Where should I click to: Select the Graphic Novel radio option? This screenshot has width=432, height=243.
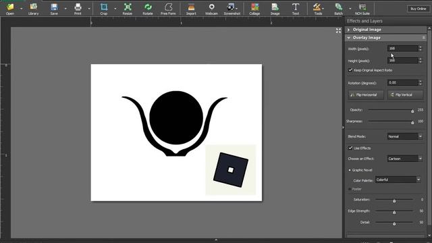[350, 170]
